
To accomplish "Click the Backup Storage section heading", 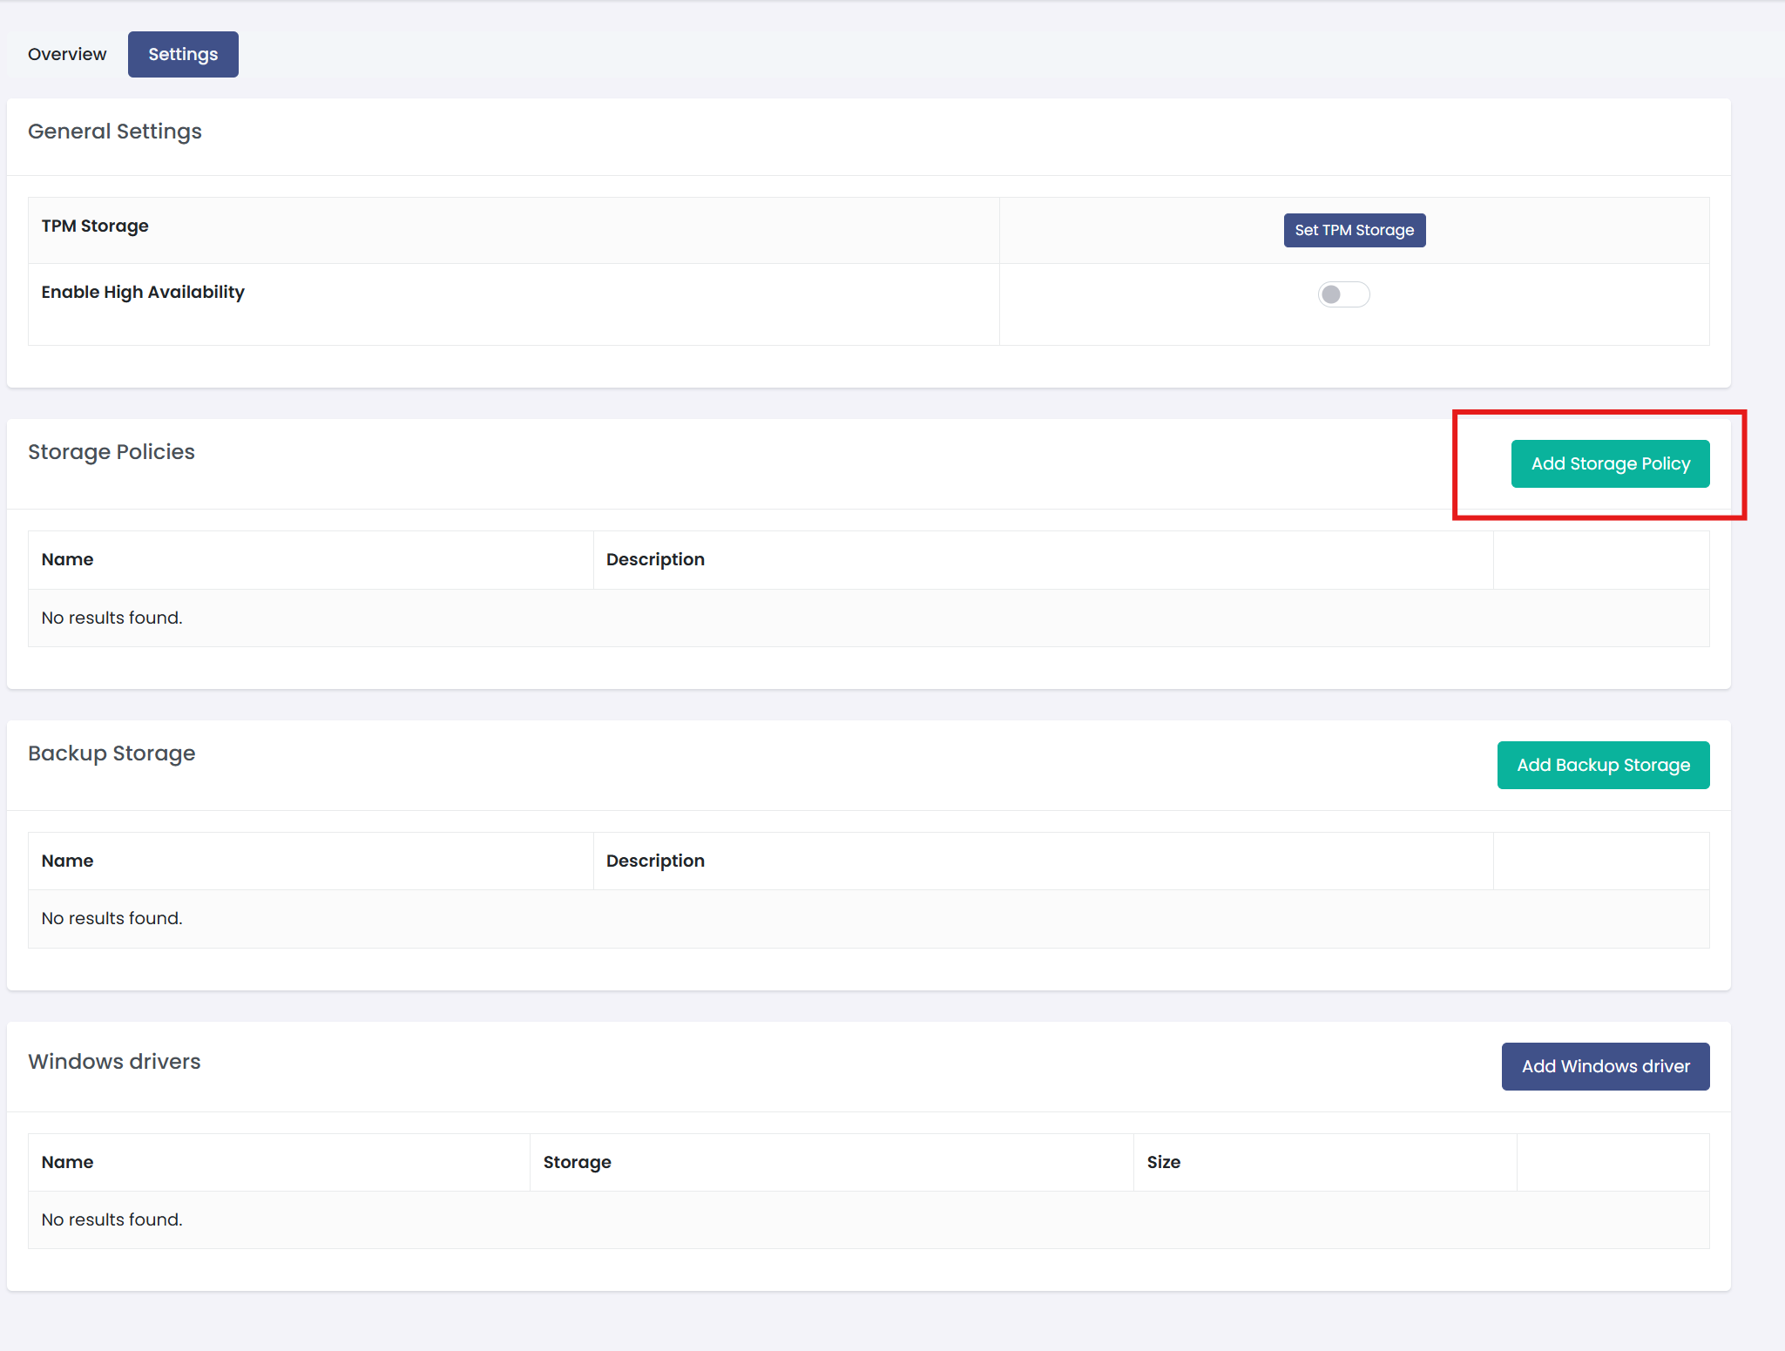I will click(x=111, y=753).
